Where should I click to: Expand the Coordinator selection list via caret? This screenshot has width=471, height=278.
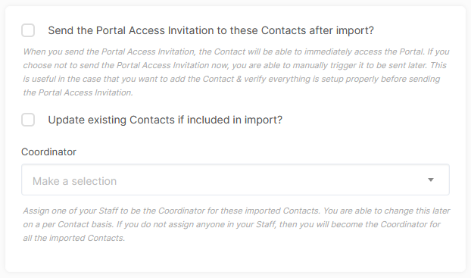pos(431,180)
